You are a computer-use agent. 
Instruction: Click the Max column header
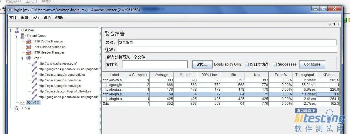[257, 75]
